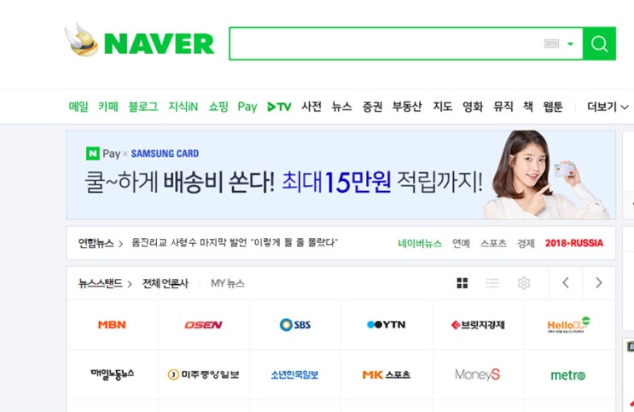
Task: Open the YTN publisher logo tile
Action: (387, 325)
